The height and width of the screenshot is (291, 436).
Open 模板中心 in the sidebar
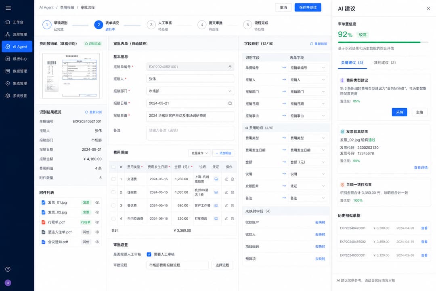(17, 59)
